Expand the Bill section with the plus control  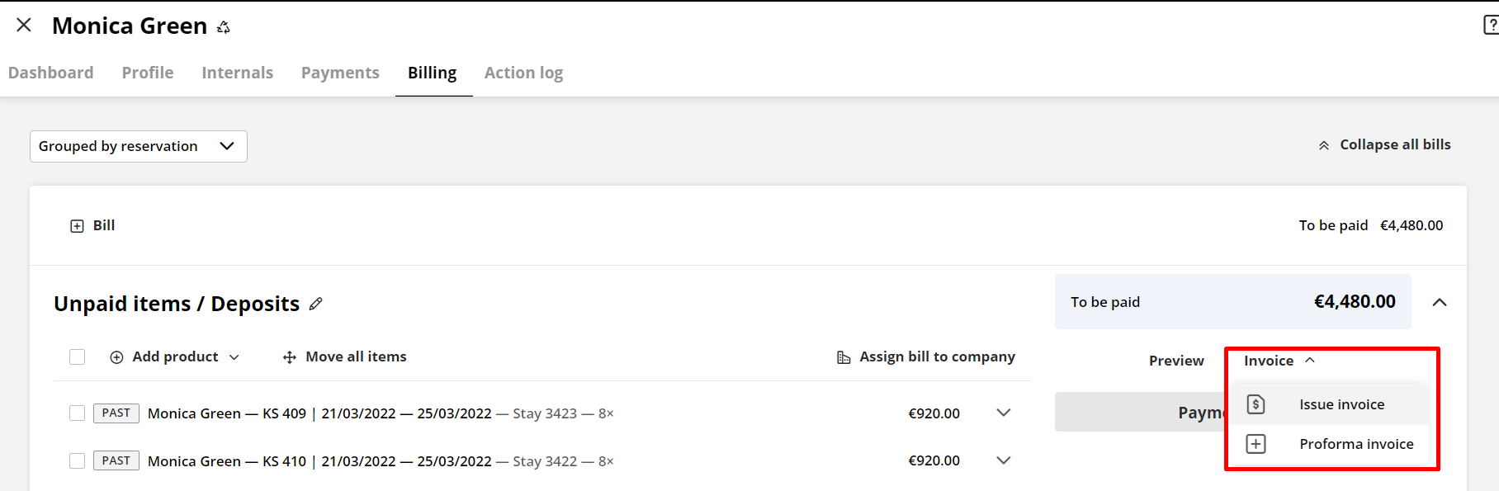click(x=77, y=224)
